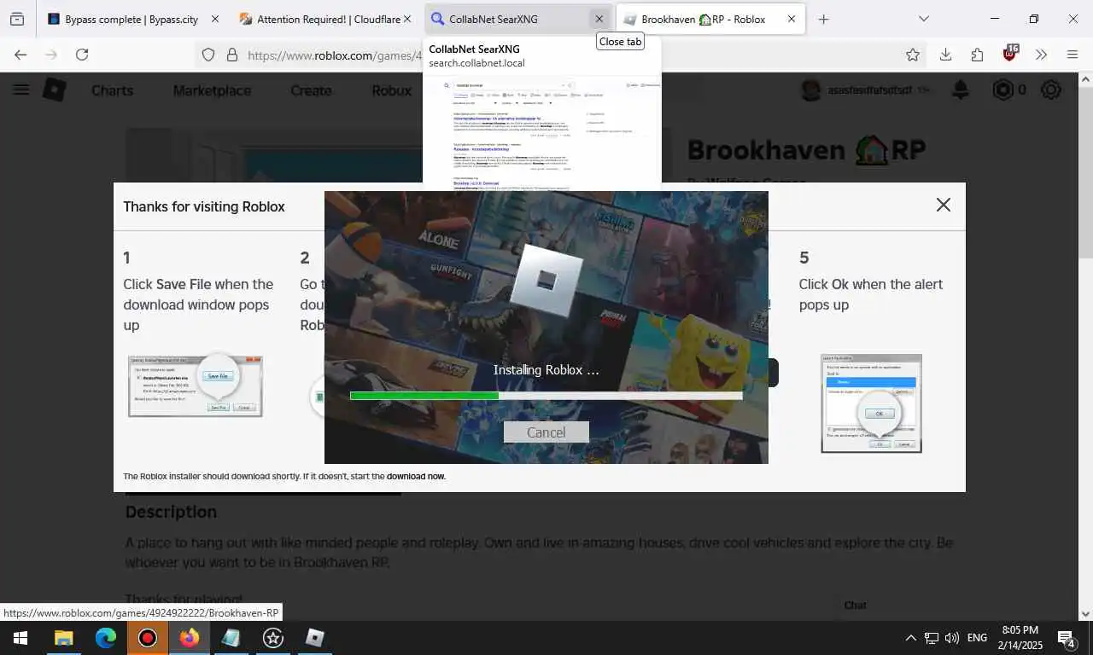
Task: Expand the list all tabs dropdown
Action: click(x=923, y=19)
